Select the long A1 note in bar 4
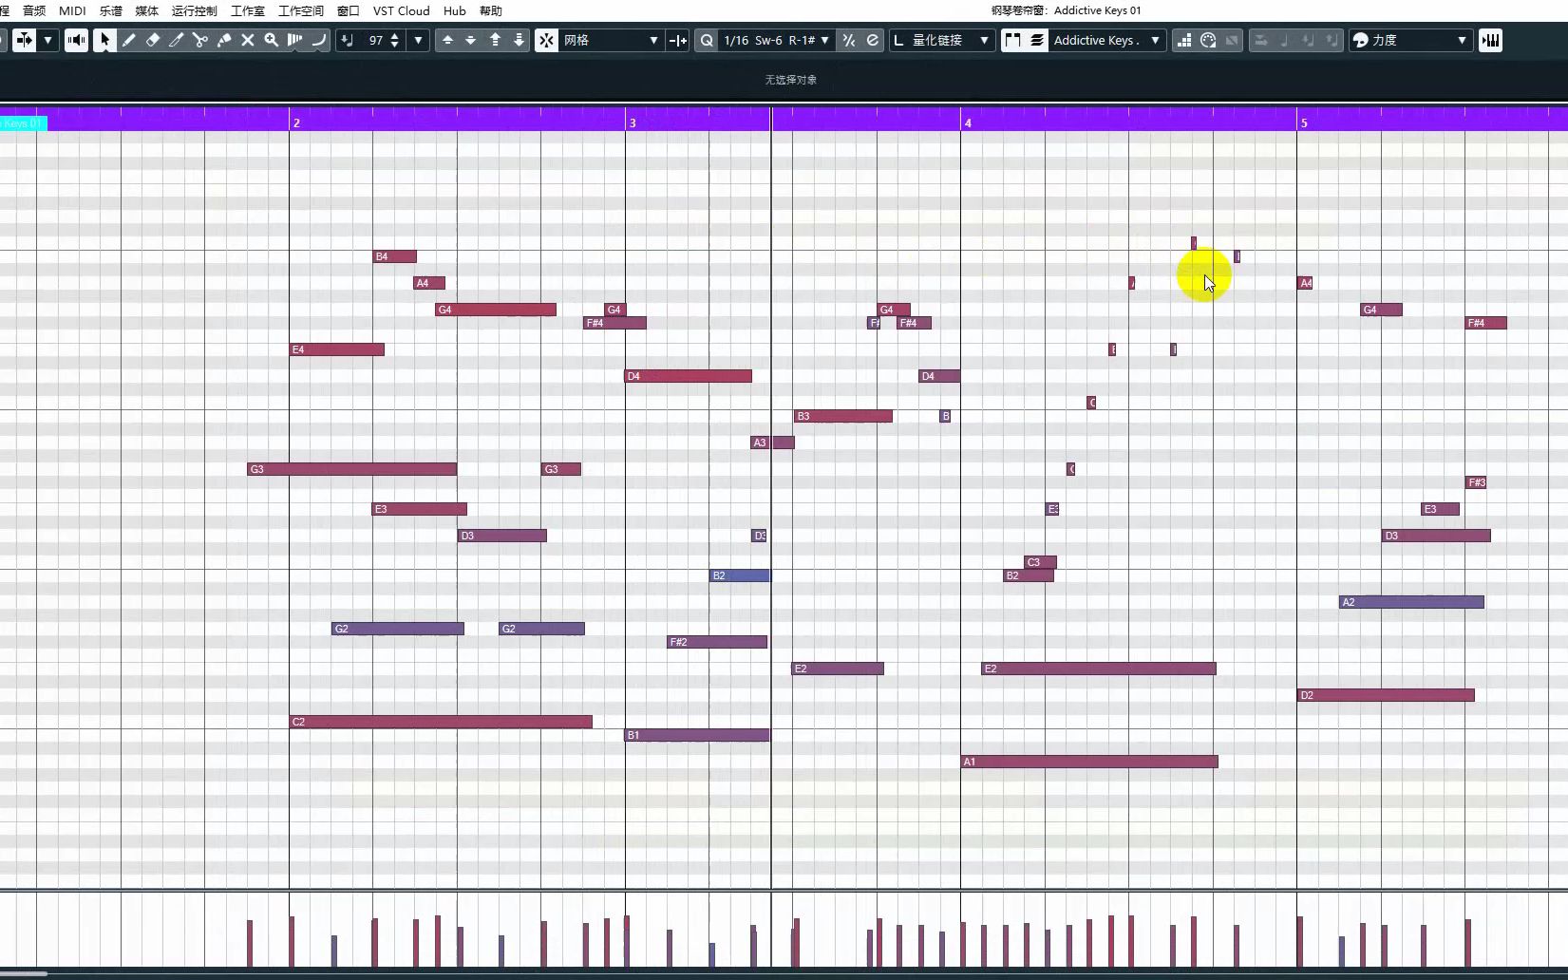The width and height of the screenshot is (1568, 980). [1089, 762]
